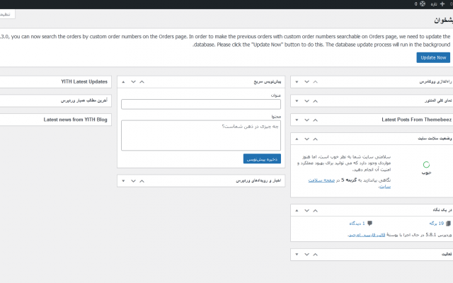453x283 pixels.
Task: Expand نمای کلی المنتور panel triangle
Action: click(297, 100)
